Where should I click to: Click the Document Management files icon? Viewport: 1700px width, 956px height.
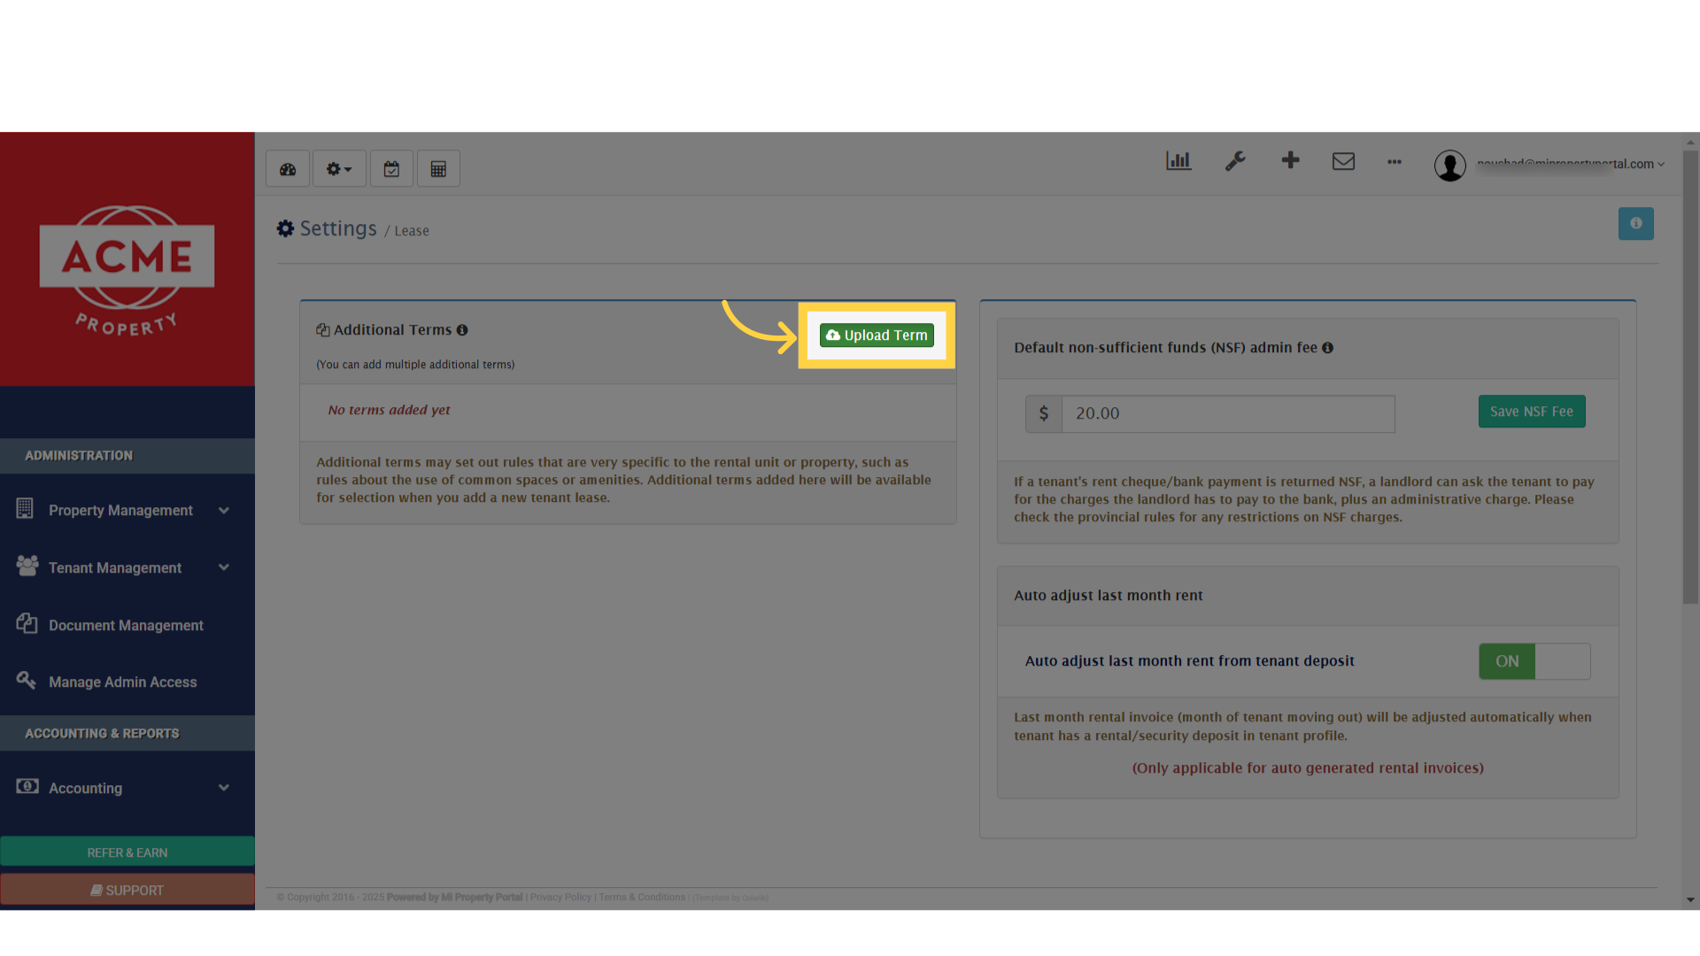[27, 623]
